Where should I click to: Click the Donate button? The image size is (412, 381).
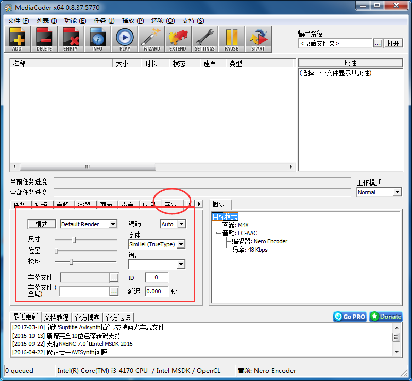tap(385, 317)
